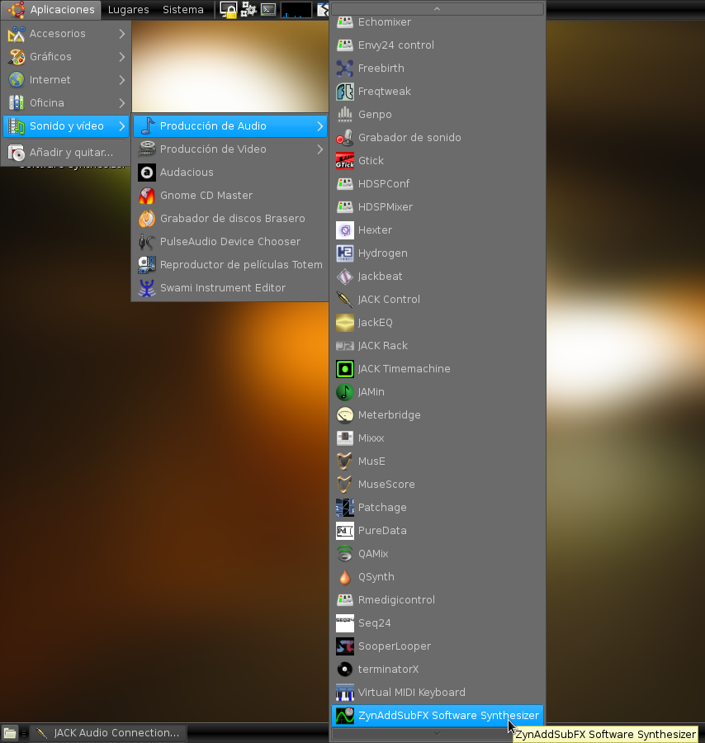Click the Grabador de sonido microphone icon
The width and height of the screenshot is (705, 743).
(x=345, y=138)
